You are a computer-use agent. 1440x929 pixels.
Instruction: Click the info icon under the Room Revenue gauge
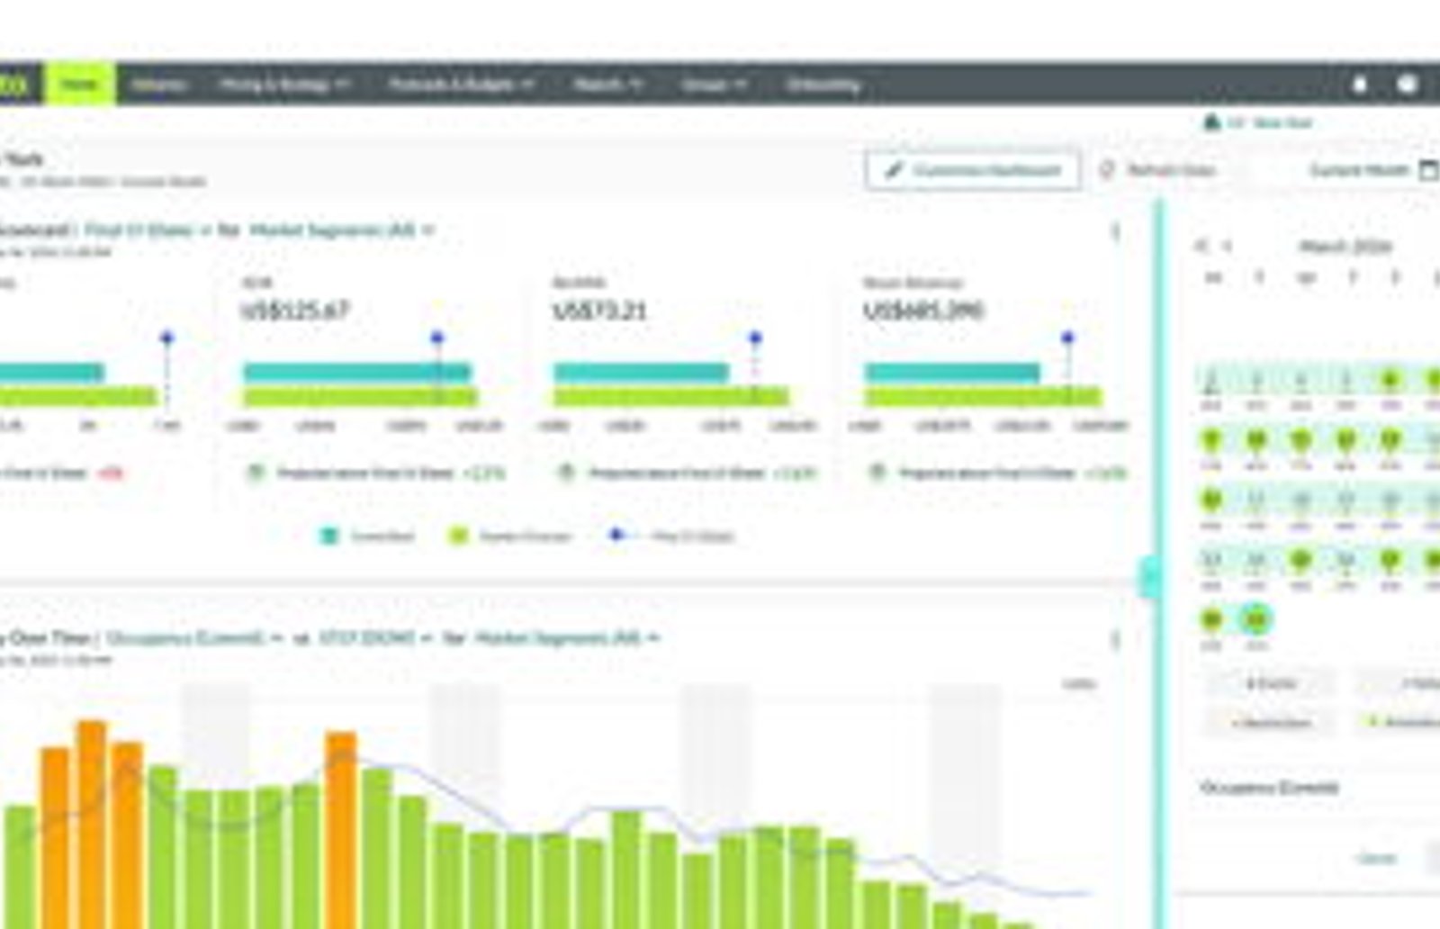click(877, 472)
